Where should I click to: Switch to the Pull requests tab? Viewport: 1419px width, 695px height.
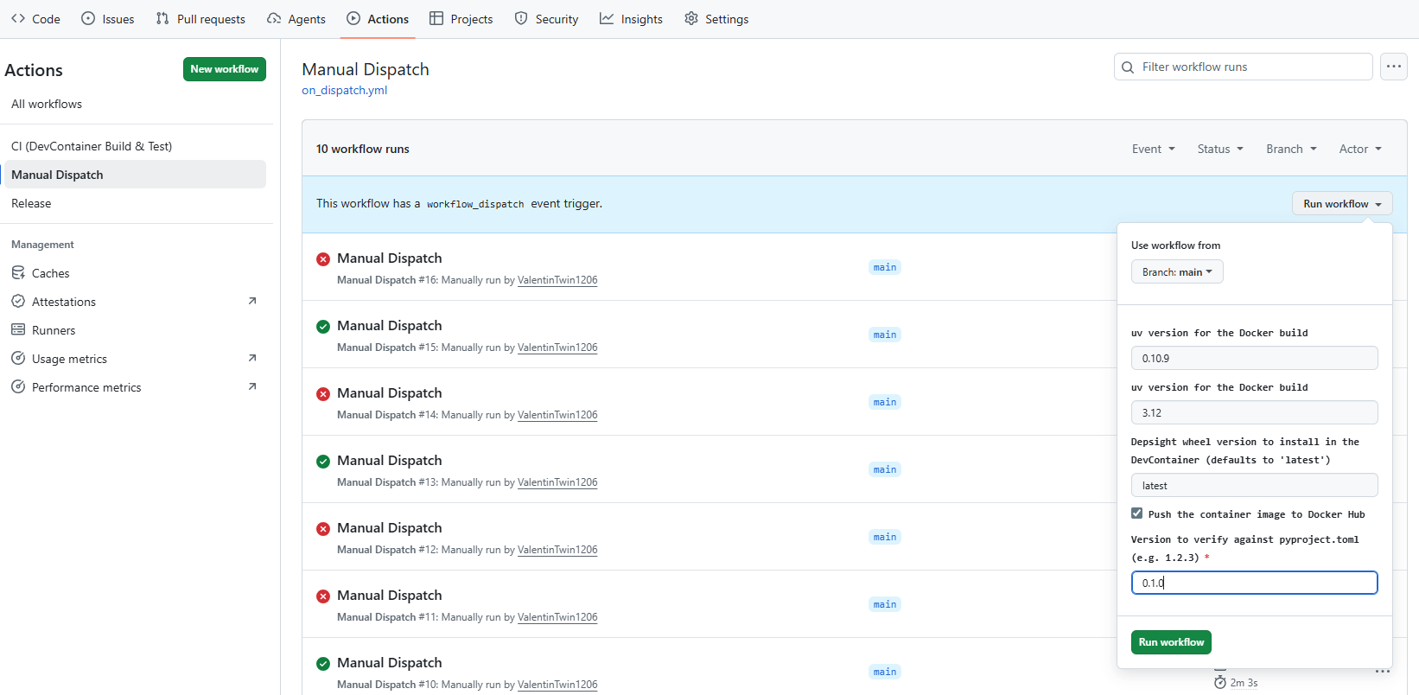[200, 19]
